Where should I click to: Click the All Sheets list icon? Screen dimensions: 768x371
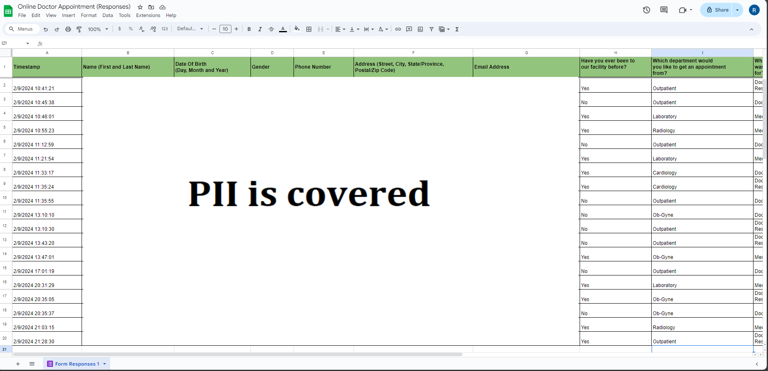pyautogui.click(x=32, y=364)
